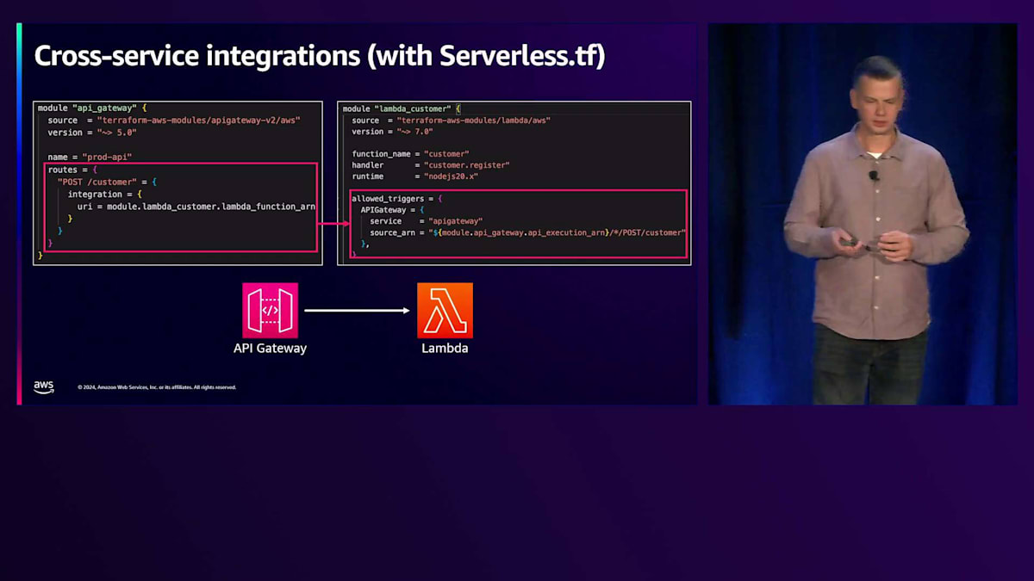Click the "POST /customer" = { line
1034x581 pixels.
[x=107, y=182]
